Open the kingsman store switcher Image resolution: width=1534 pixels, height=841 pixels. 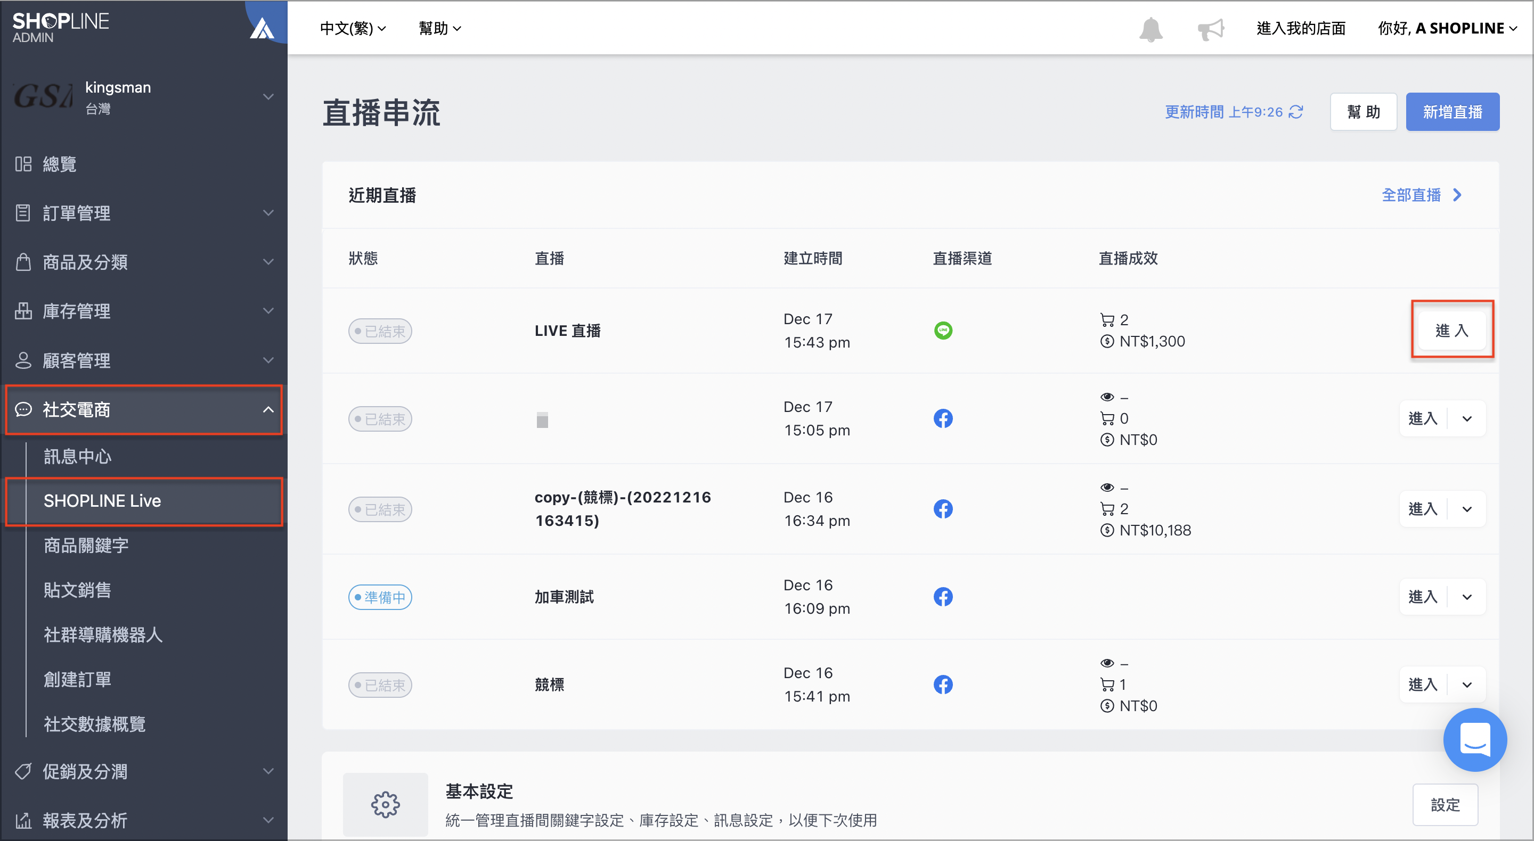point(143,96)
